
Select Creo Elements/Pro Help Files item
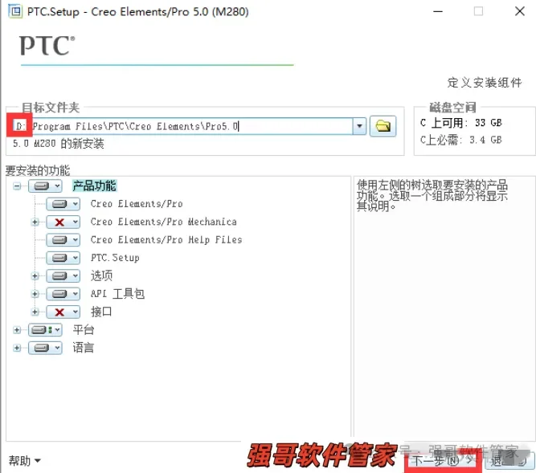click(x=166, y=240)
